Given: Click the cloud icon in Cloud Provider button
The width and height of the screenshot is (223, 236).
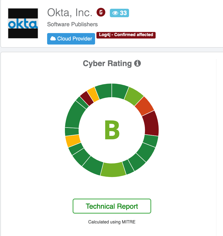Looking at the screenshot, I should pos(54,39).
